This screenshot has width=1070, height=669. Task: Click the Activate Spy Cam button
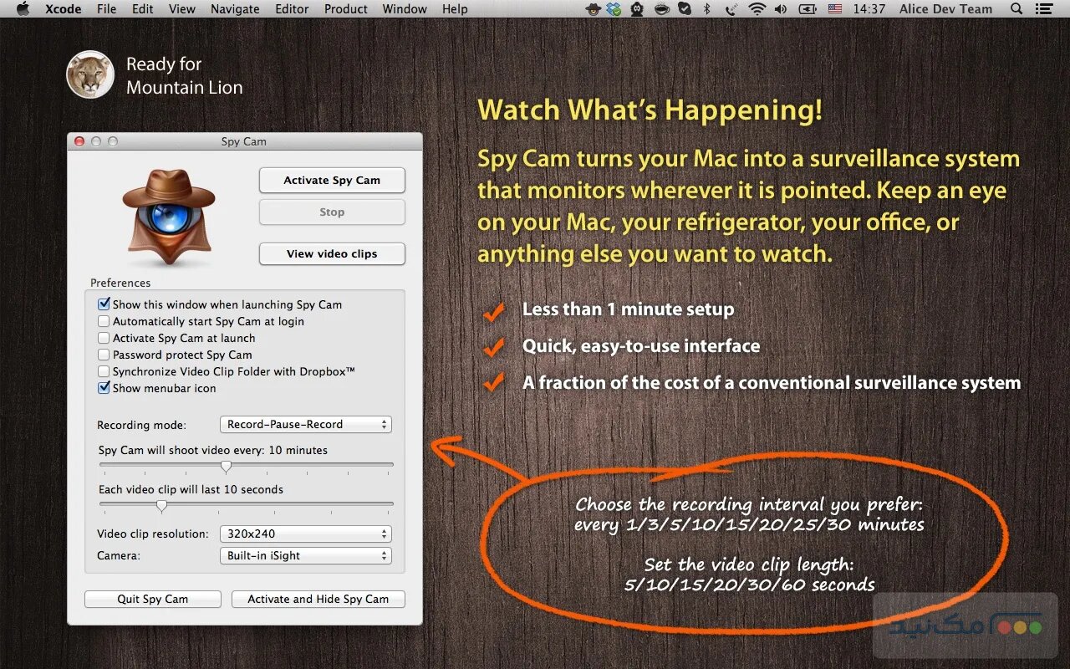point(332,180)
